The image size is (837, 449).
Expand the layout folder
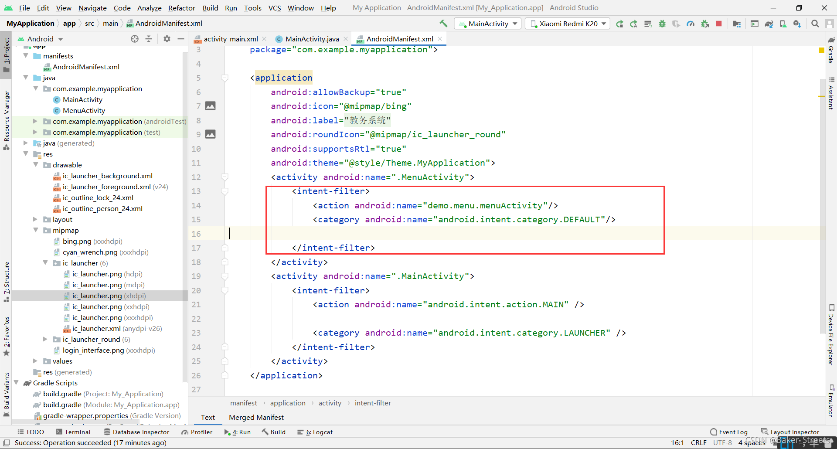[x=36, y=219]
